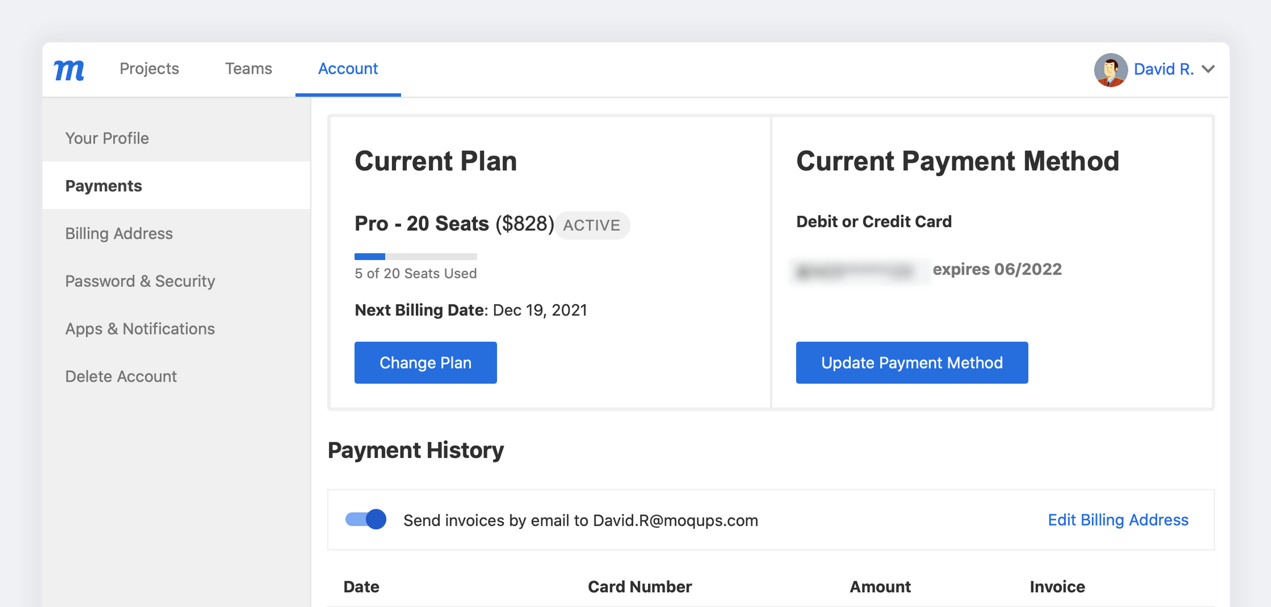Screen dimensions: 1271x607
Task: Click the ACTIVE plan status badge
Action: (592, 225)
